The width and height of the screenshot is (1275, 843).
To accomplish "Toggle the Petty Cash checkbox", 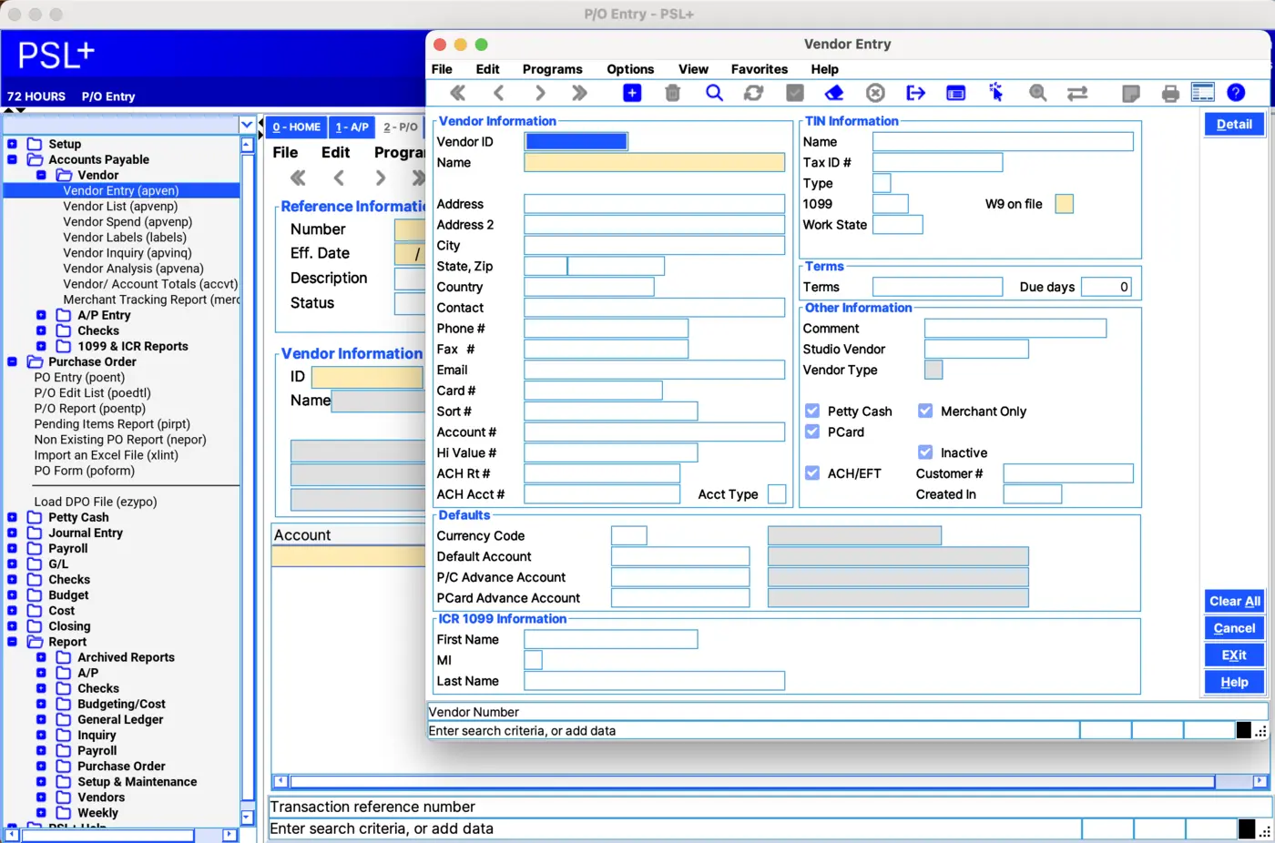I will click(812, 411).
